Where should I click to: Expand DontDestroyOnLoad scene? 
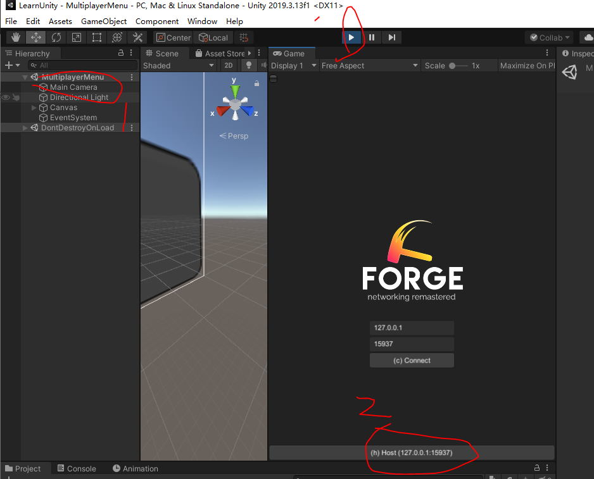click(25, 128)
